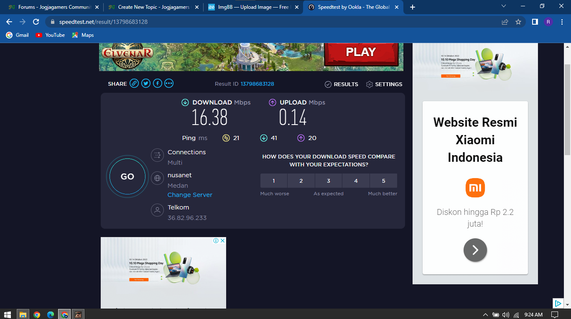
Task: Open the Maps bookmark
Action: (x=83, y=35)
